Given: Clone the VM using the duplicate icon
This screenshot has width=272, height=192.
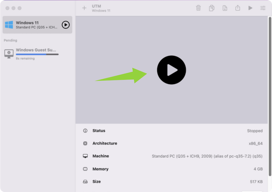Looking at the screenshot, I should click(212, 8).
